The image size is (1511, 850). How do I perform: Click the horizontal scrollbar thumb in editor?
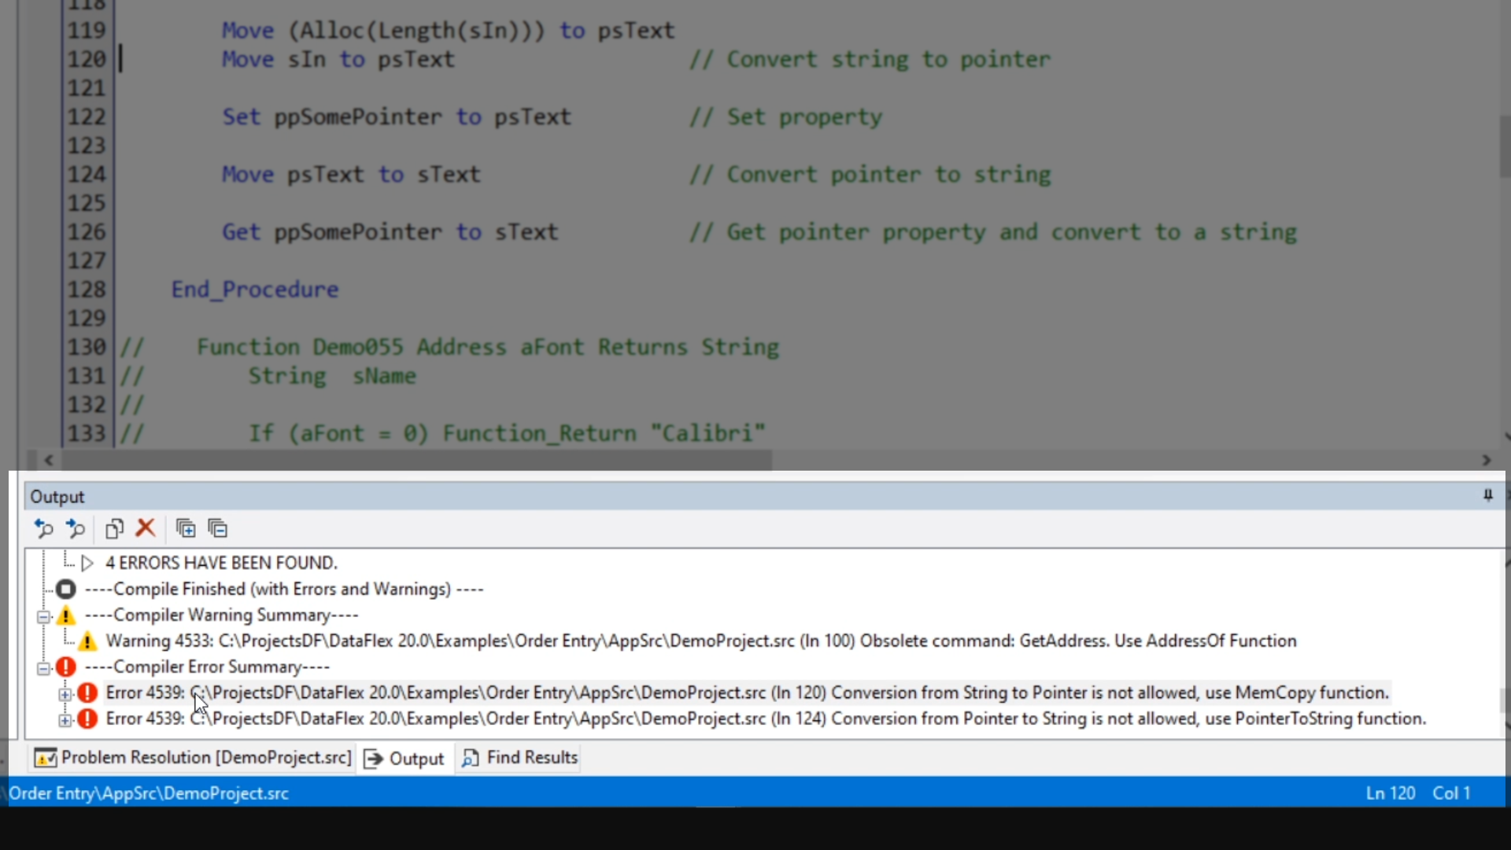coord(417,460)
